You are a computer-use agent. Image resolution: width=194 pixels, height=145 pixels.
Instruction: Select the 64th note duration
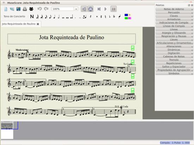37,17
